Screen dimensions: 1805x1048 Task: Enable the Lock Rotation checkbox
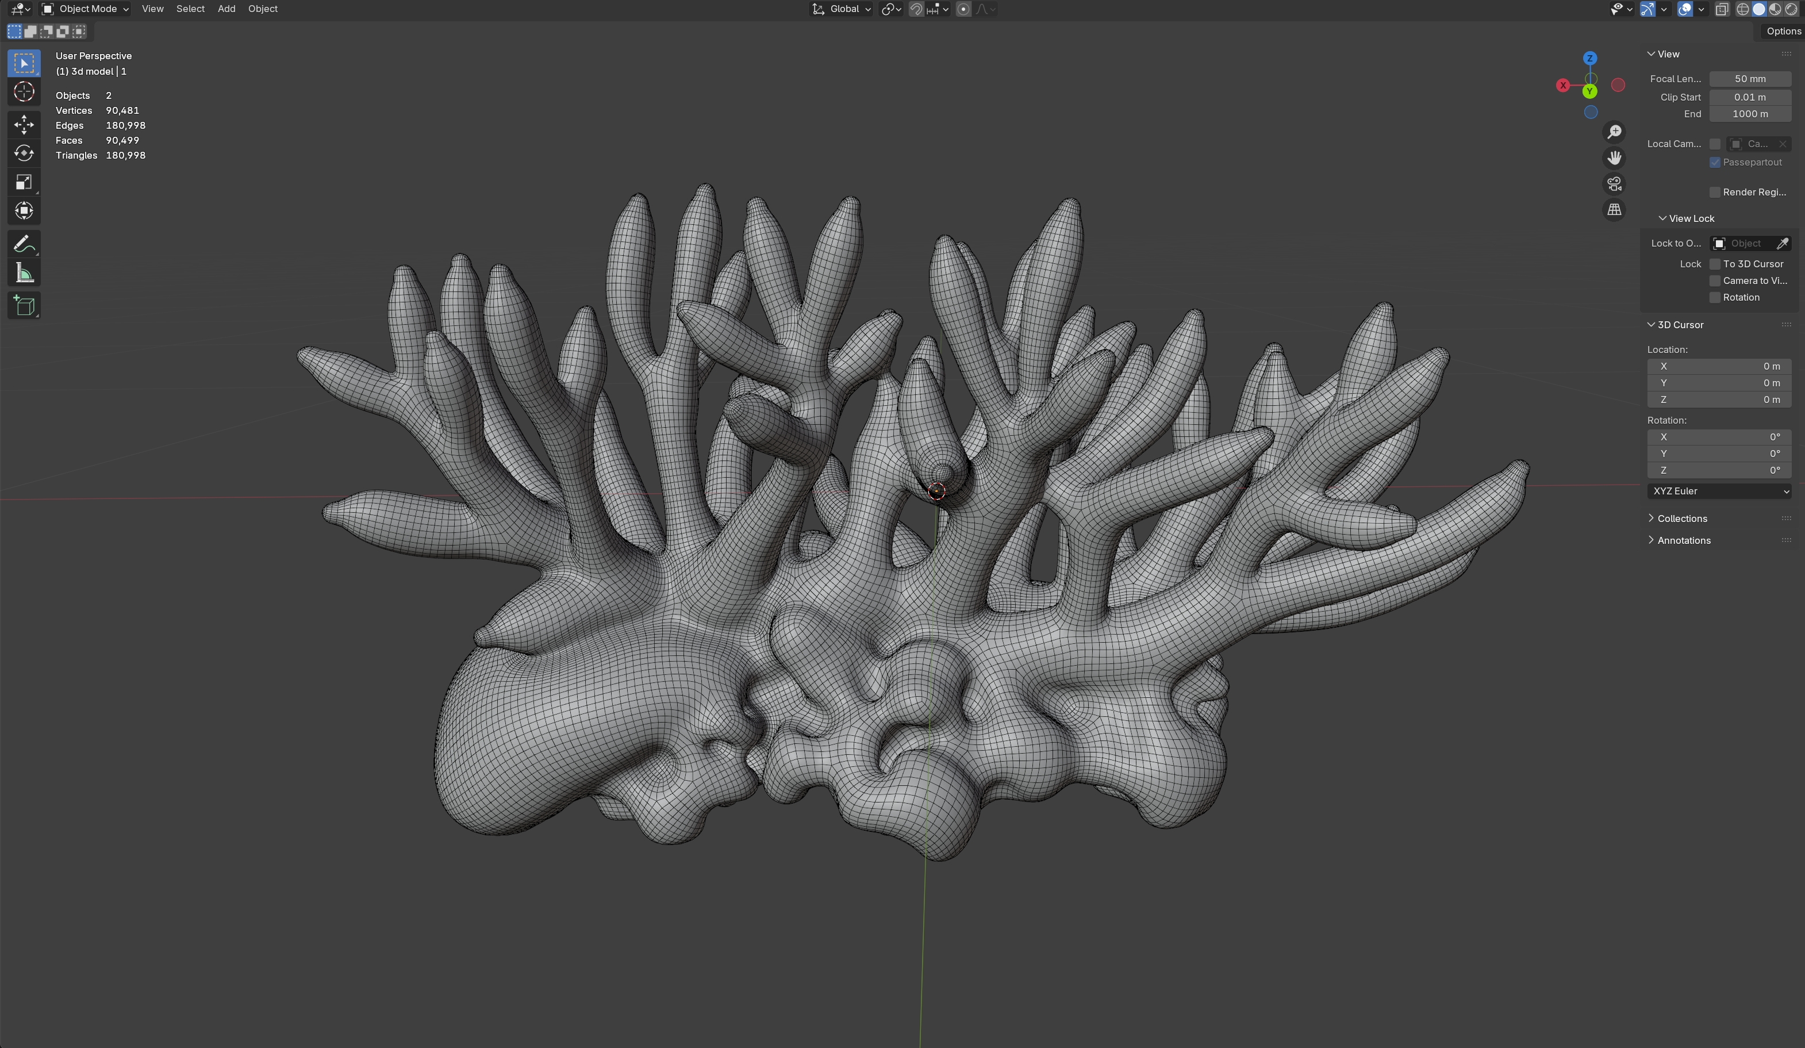[1715, 297]
